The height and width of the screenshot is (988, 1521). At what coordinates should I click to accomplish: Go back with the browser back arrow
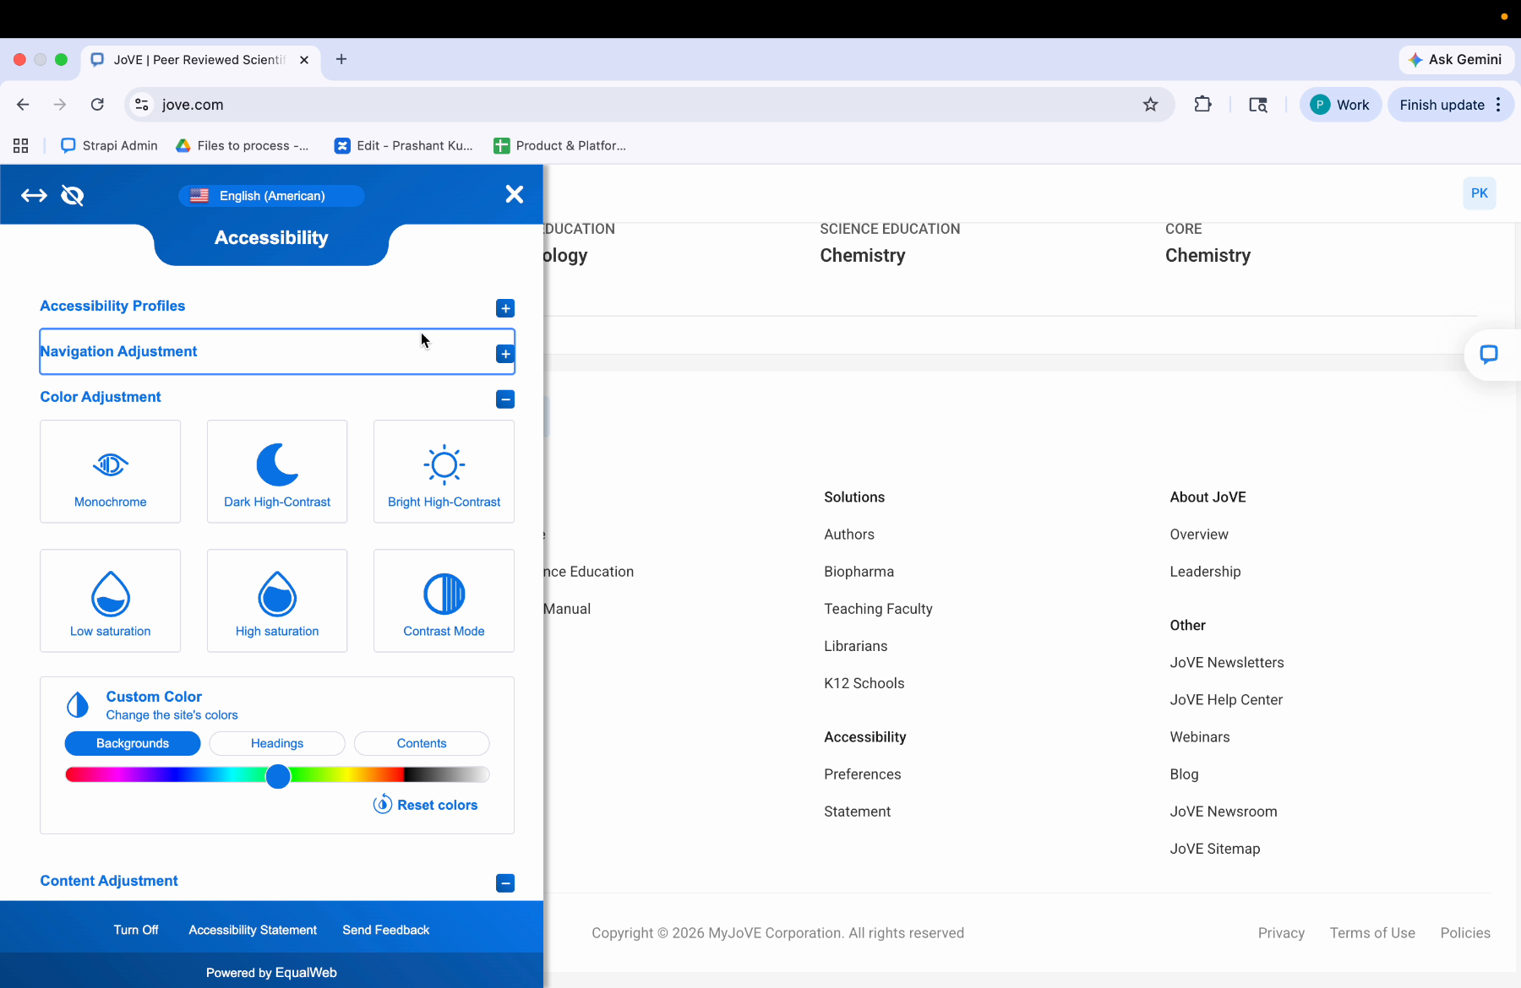[x=23, y=105]
